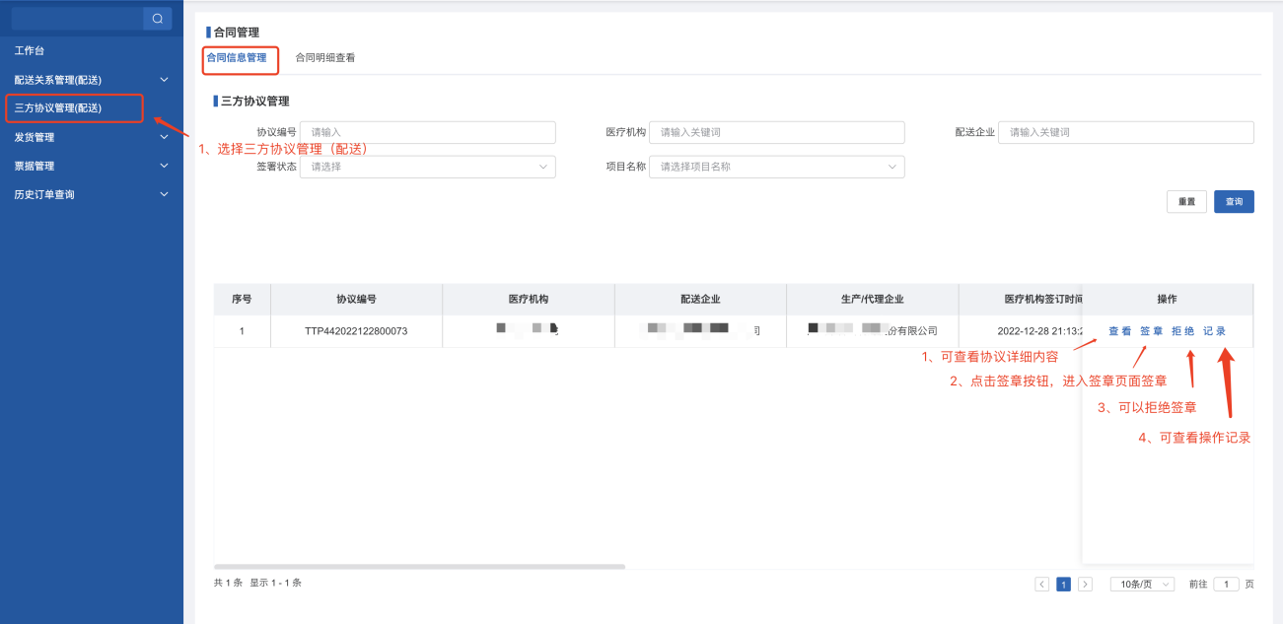1283x624 pixels.
Task: Click 查看 link in the agreement row
Action: [x=1119, y=331]
